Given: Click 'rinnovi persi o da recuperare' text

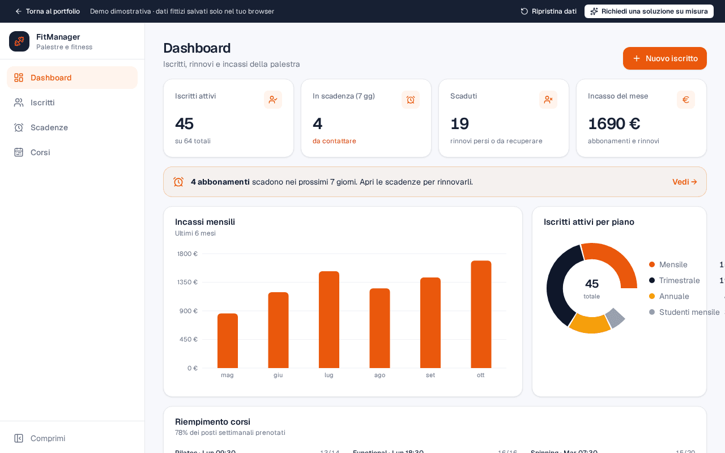Looking at the screenshot, I should pos(496,141).
